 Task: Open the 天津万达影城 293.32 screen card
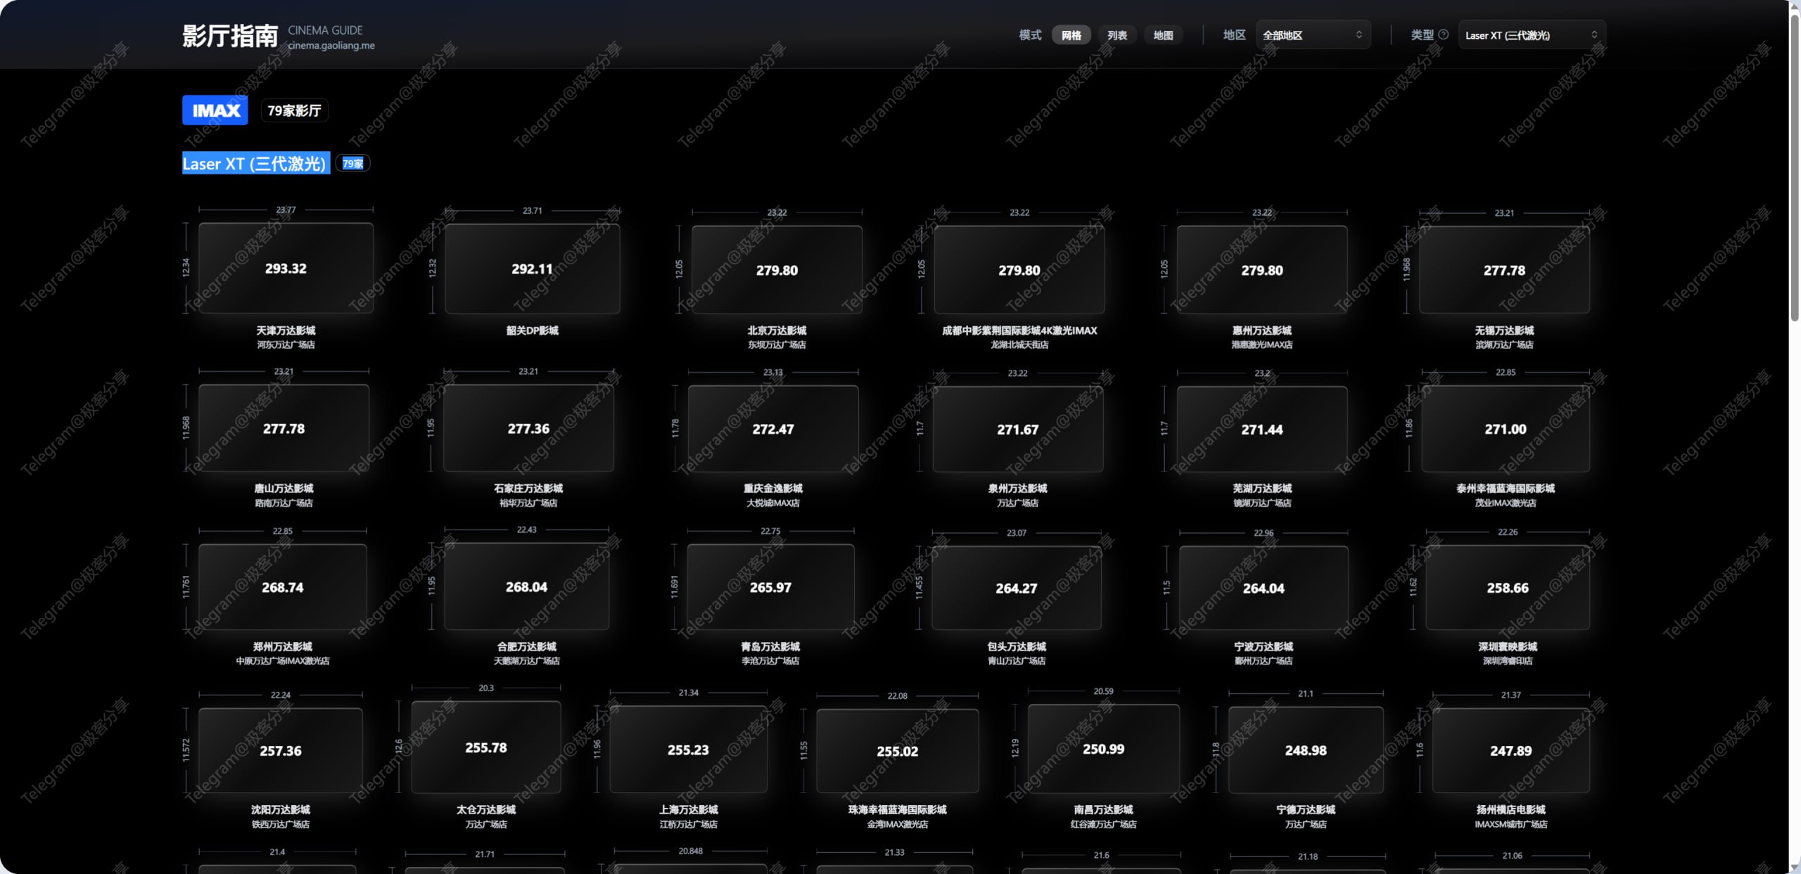(286, 269)
